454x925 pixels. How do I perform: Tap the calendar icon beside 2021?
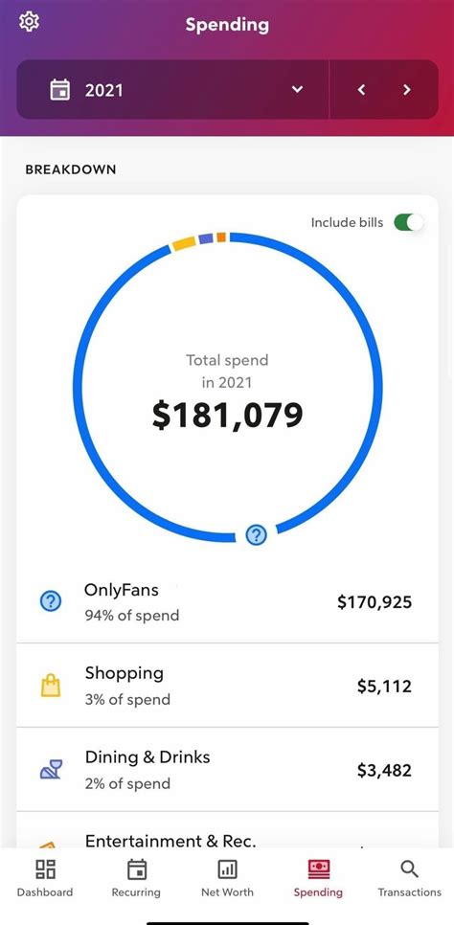pyautogui.click(x=59, y=90)
